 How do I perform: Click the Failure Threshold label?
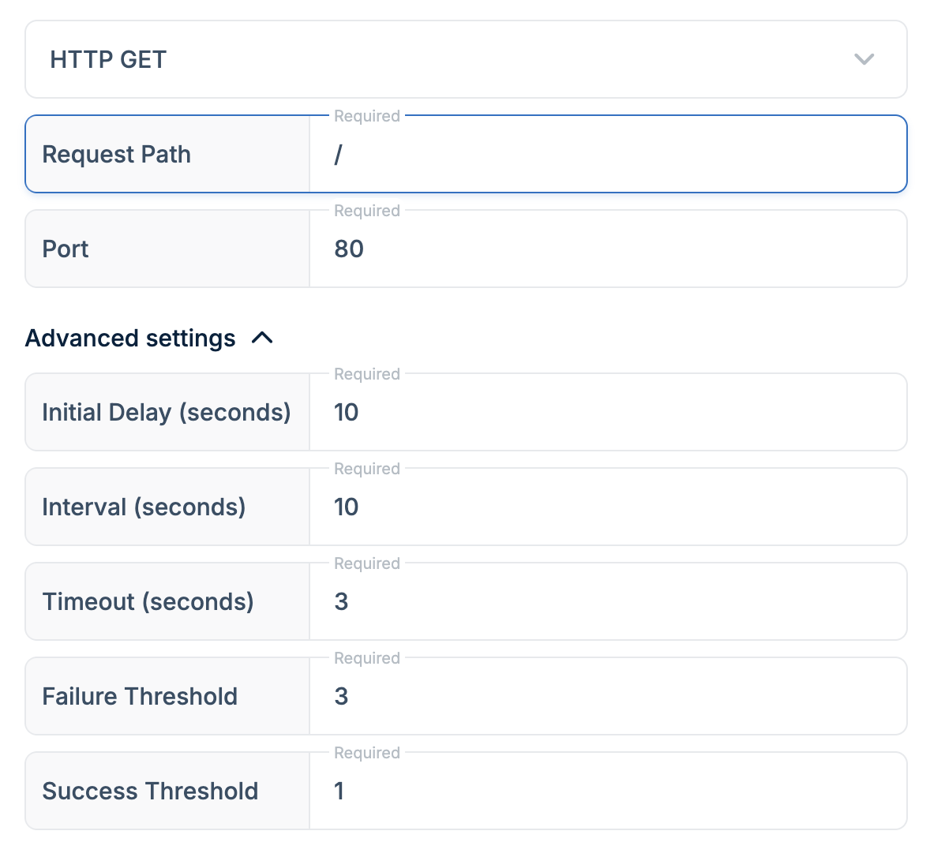(140, 697)
